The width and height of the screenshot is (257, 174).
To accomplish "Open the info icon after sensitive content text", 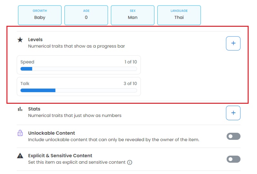I will click(130, 162).
